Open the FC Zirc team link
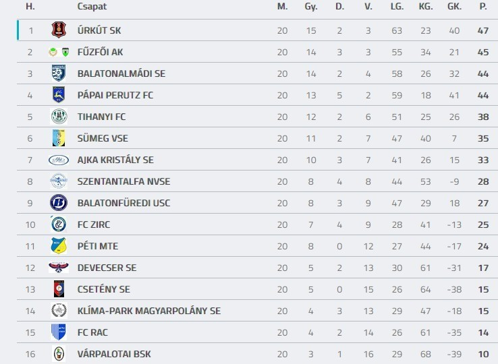The width and height of the screenshot is (498, 364). tap(95, 224)
